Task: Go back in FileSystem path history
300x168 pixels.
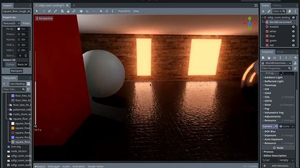Action: click(x=4, y=84)
